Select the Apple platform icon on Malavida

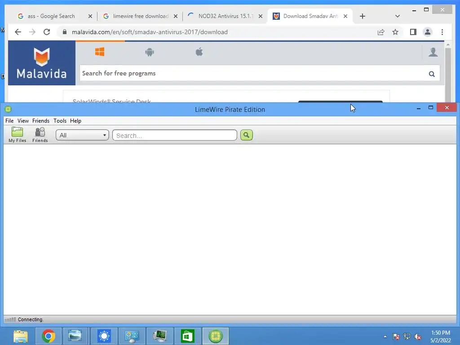(x=199, y=52)
